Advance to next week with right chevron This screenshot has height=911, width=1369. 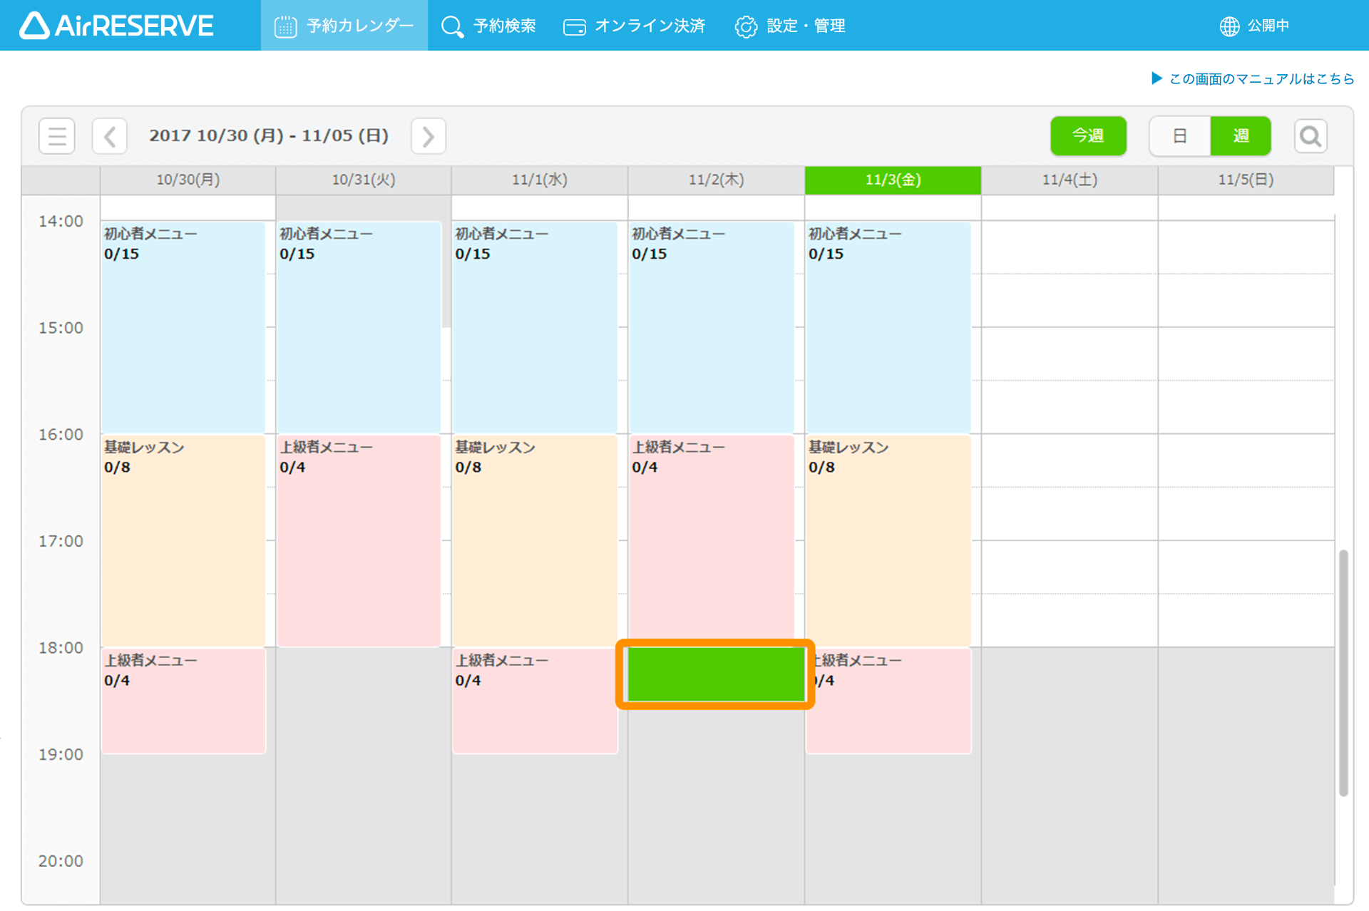428,136
